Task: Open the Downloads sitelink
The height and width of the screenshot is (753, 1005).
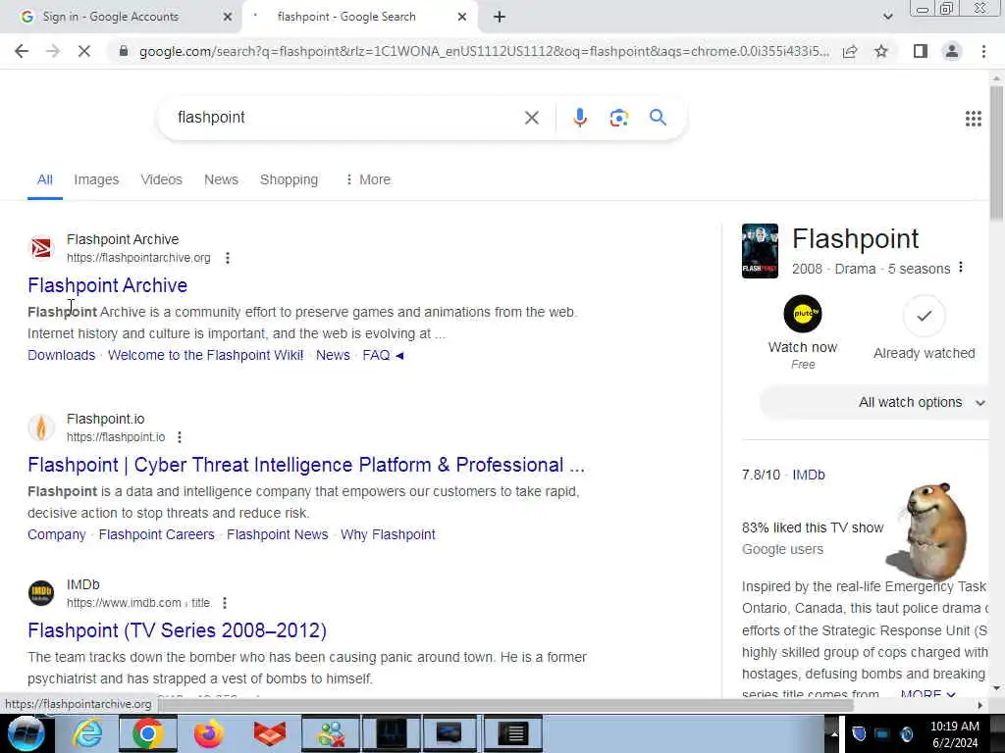Action: click(x=61, y=355)
